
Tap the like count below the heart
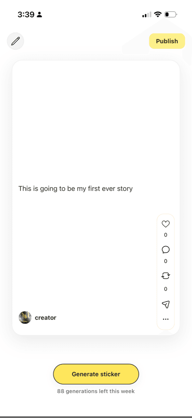(x=166, y=235)
